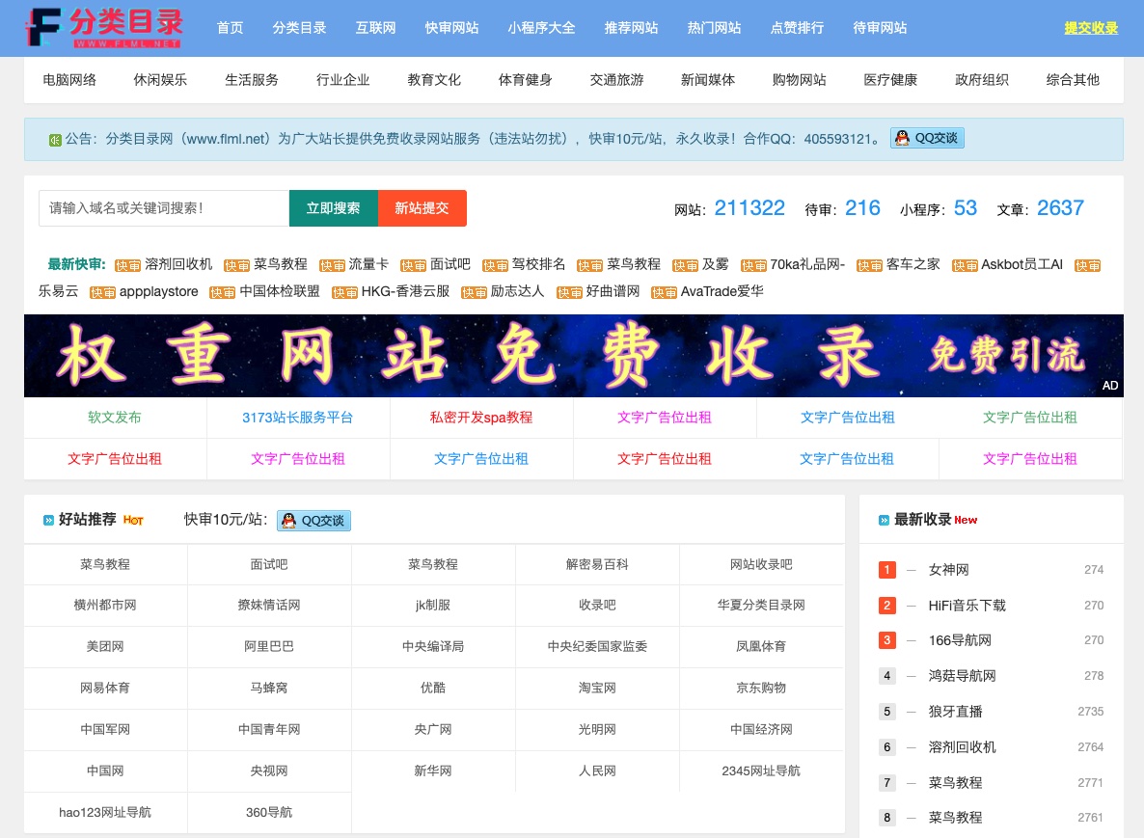Image resolution: width=1144 pixels, height=838 pixels.
Task: Click the 快审 badge before 流量卡
Action: point(332,265)
